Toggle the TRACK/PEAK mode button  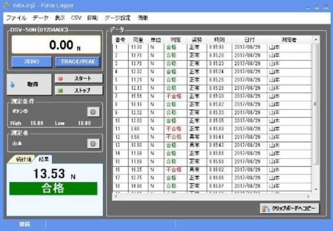pos(77,62)
